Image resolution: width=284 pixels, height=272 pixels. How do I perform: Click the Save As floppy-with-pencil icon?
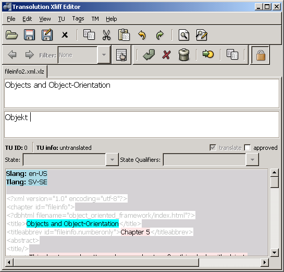click(x=47, y=35)
